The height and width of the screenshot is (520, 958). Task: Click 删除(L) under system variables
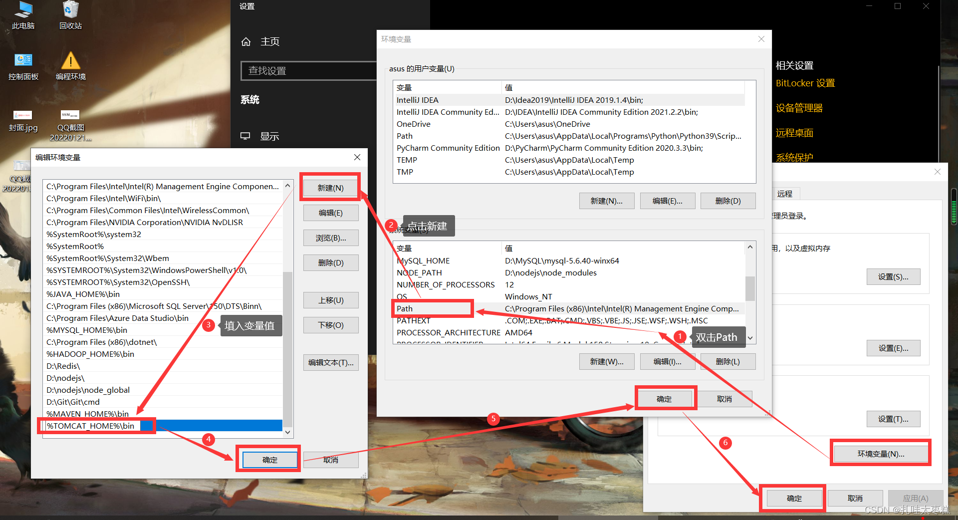(x=728, y=362)
